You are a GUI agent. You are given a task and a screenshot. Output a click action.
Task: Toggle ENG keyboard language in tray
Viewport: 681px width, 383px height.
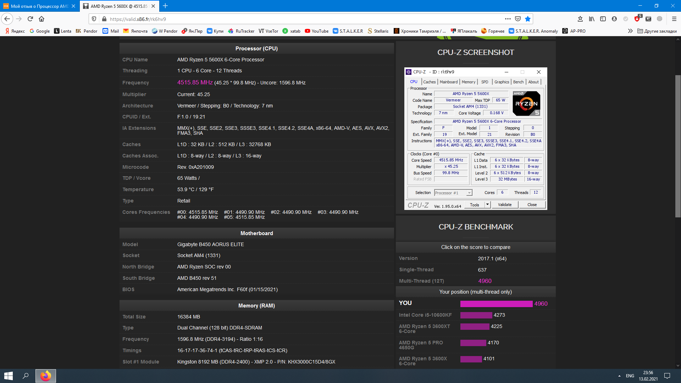pos(630,376)
